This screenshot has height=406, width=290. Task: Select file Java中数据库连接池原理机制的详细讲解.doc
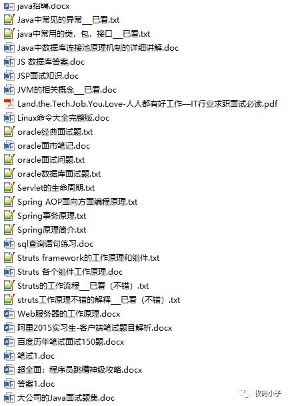click(98, 48)
